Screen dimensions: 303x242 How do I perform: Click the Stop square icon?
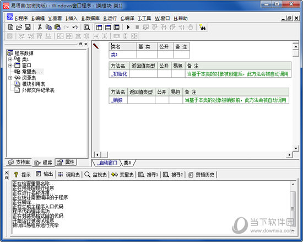[137, 27]
